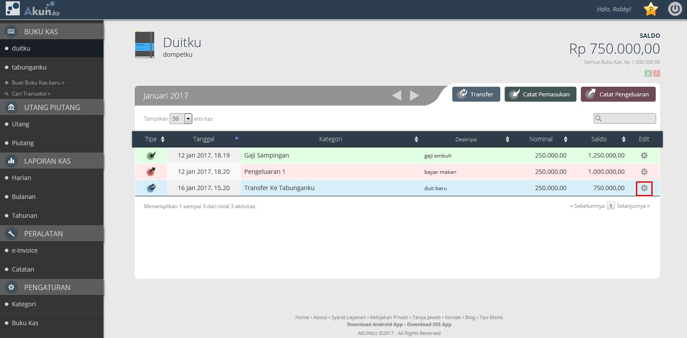Open edit gear for Transfer Ke Tabunganku row
The height and width of the screenshot is (338, 687).
(x=644, y=188)
